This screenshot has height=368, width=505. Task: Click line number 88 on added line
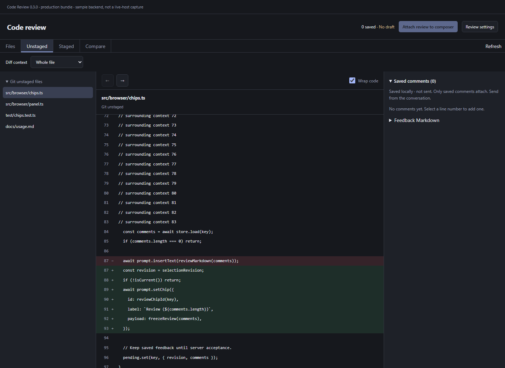[106, 280]
